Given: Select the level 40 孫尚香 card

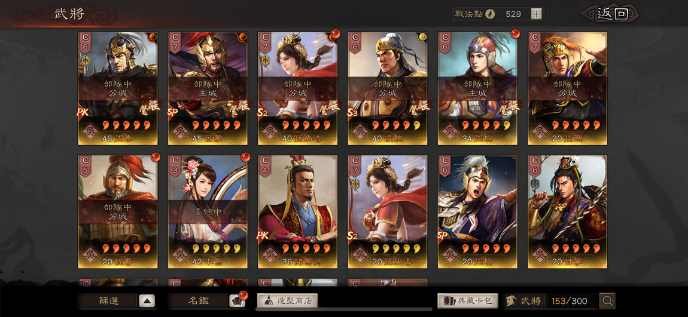Looking at the screenshot, I should point(297,88).
